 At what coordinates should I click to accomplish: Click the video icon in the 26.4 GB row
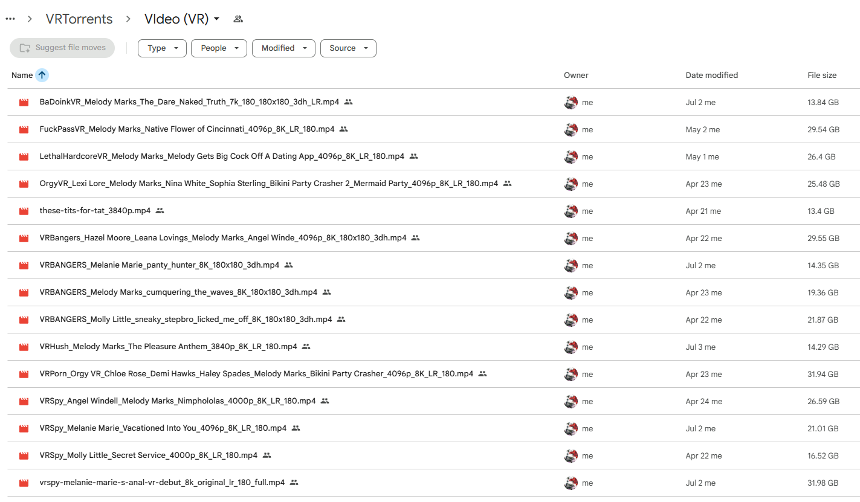[24, 156]
